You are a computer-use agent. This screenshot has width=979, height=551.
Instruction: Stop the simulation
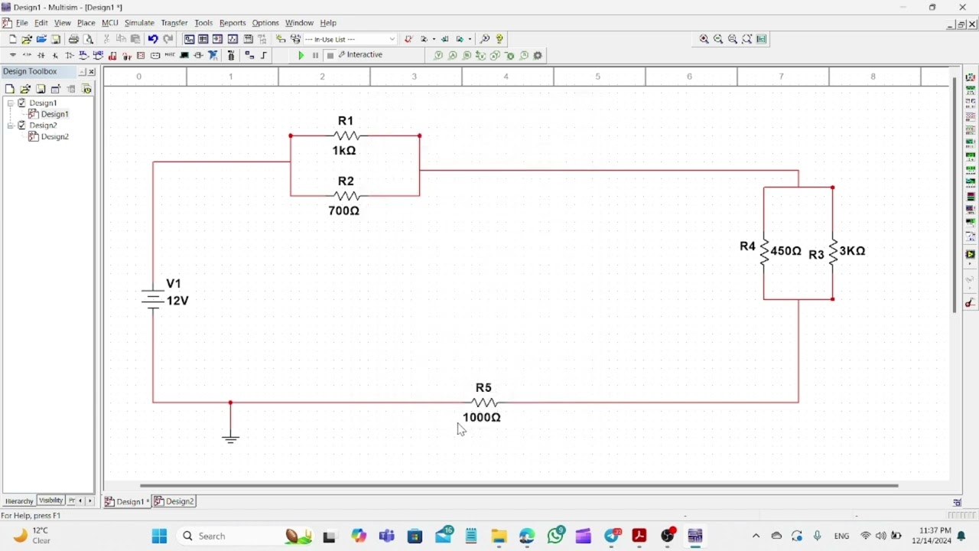[x=330, y=56]
